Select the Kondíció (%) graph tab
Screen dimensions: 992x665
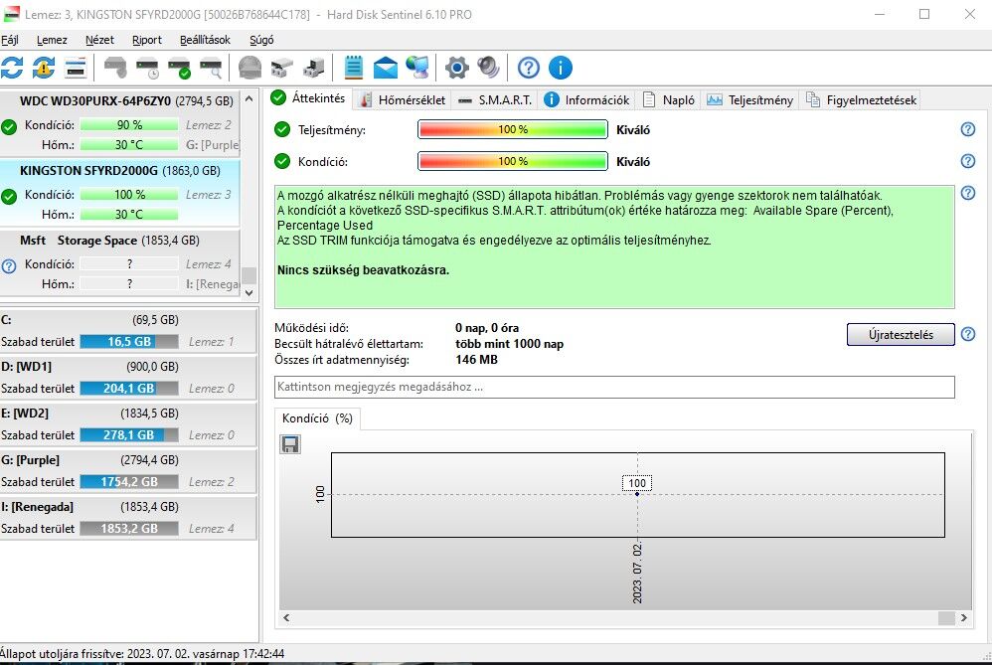pos(317,418)
